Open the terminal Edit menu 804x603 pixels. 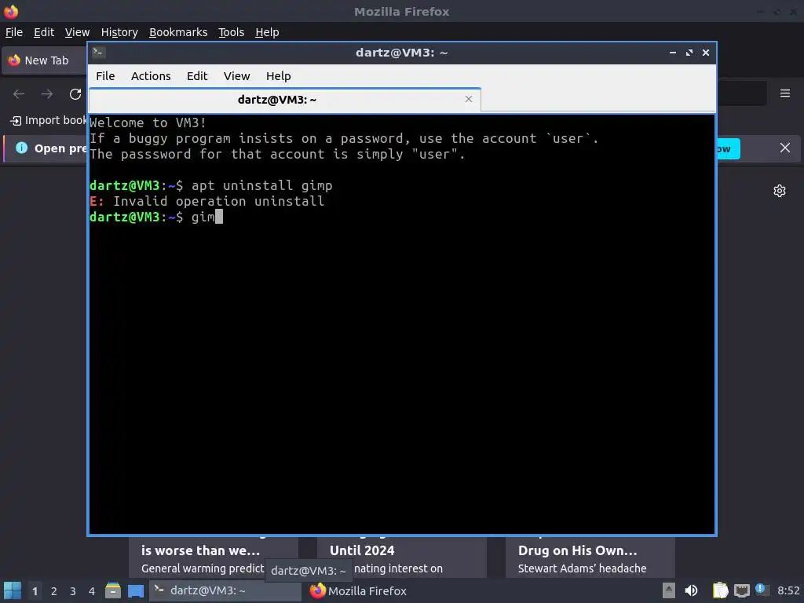(x=197, y=76)
